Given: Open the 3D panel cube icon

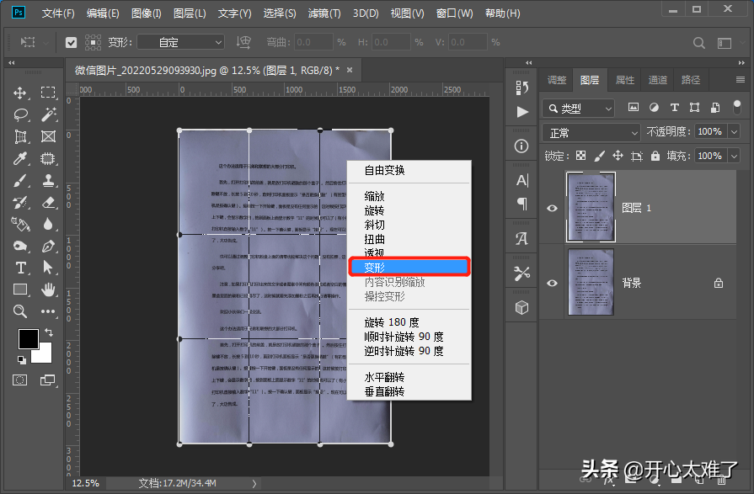Looking at the screenshot, I should tap(521, 307).
